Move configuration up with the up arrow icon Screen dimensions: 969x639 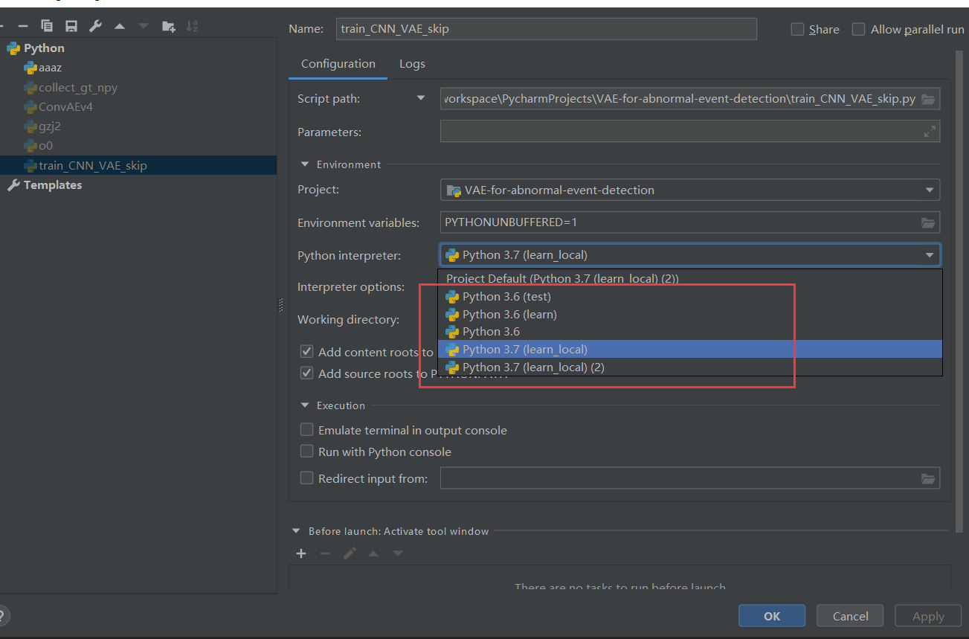[x=119, y=25]
